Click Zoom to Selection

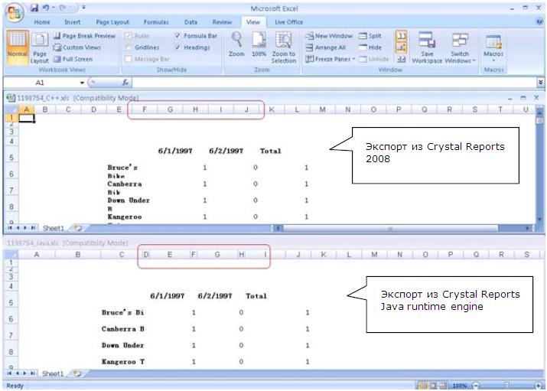click(284, 47)
